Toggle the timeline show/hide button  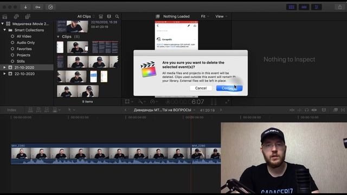point(304,7)
